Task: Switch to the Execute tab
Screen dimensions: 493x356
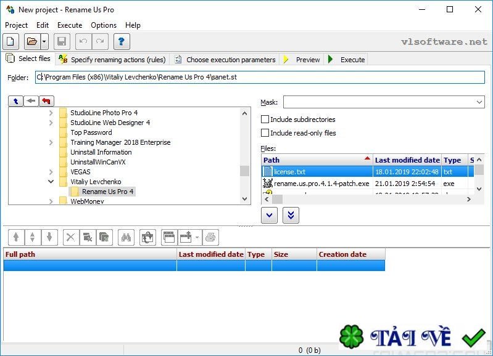Action: (346, 60)
